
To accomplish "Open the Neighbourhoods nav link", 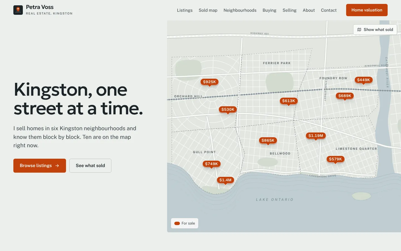I will pyautogui.click(x=240, y=10).
